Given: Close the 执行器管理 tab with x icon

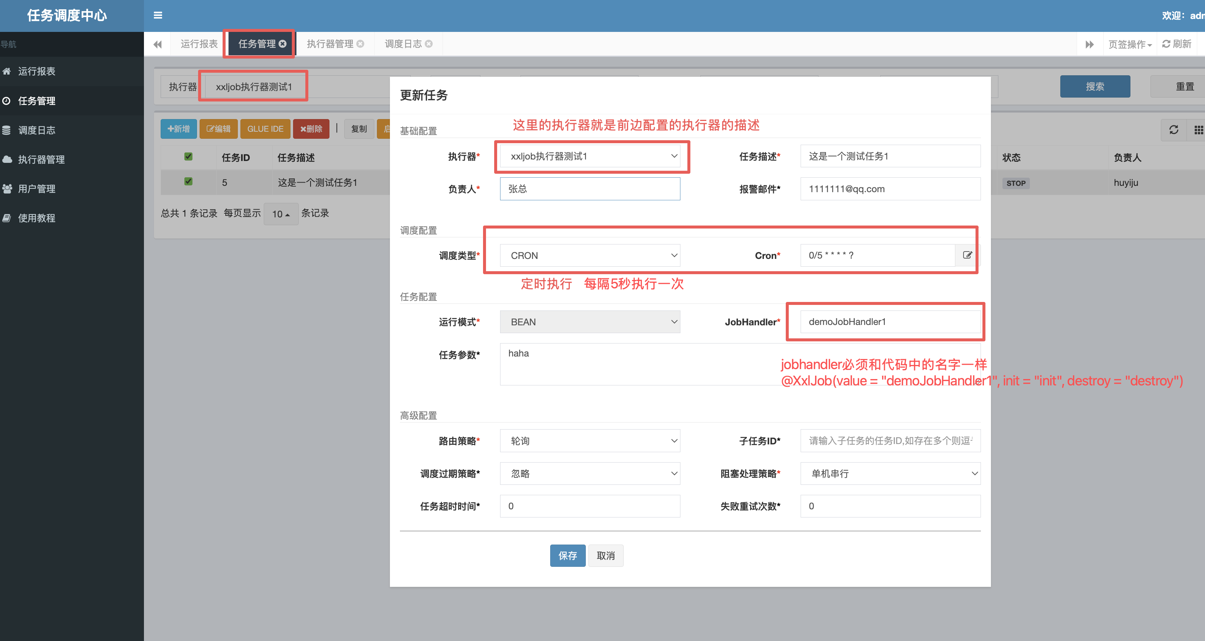Looking at the screenshot, I should pos(360,43).
